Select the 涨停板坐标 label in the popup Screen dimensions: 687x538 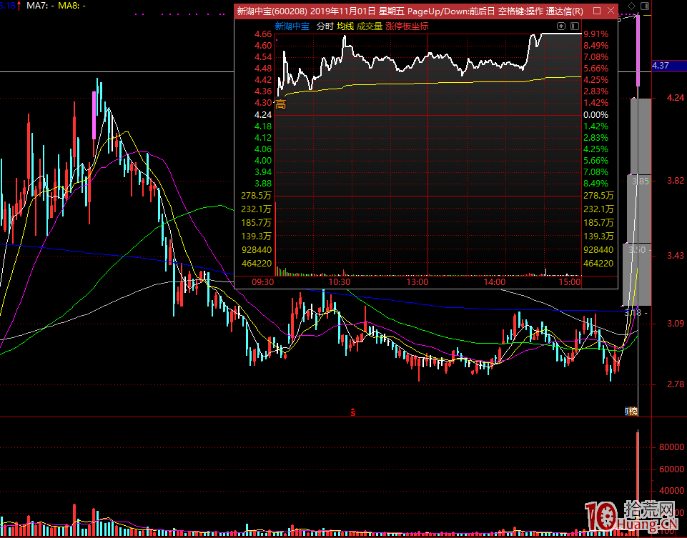tap(407, 26)
